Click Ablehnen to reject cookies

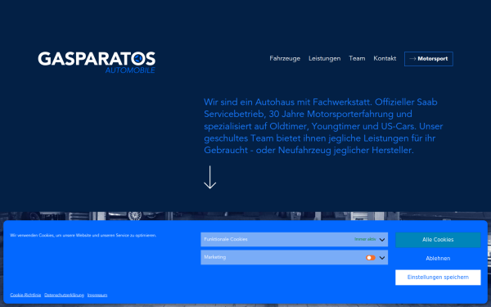click(x=438, y=259)
